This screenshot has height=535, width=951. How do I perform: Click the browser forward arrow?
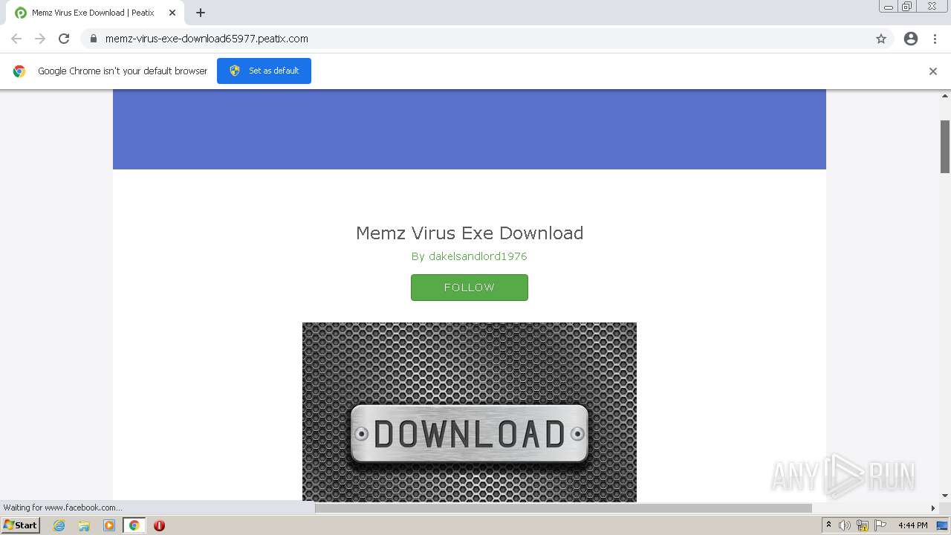[40, 39]
